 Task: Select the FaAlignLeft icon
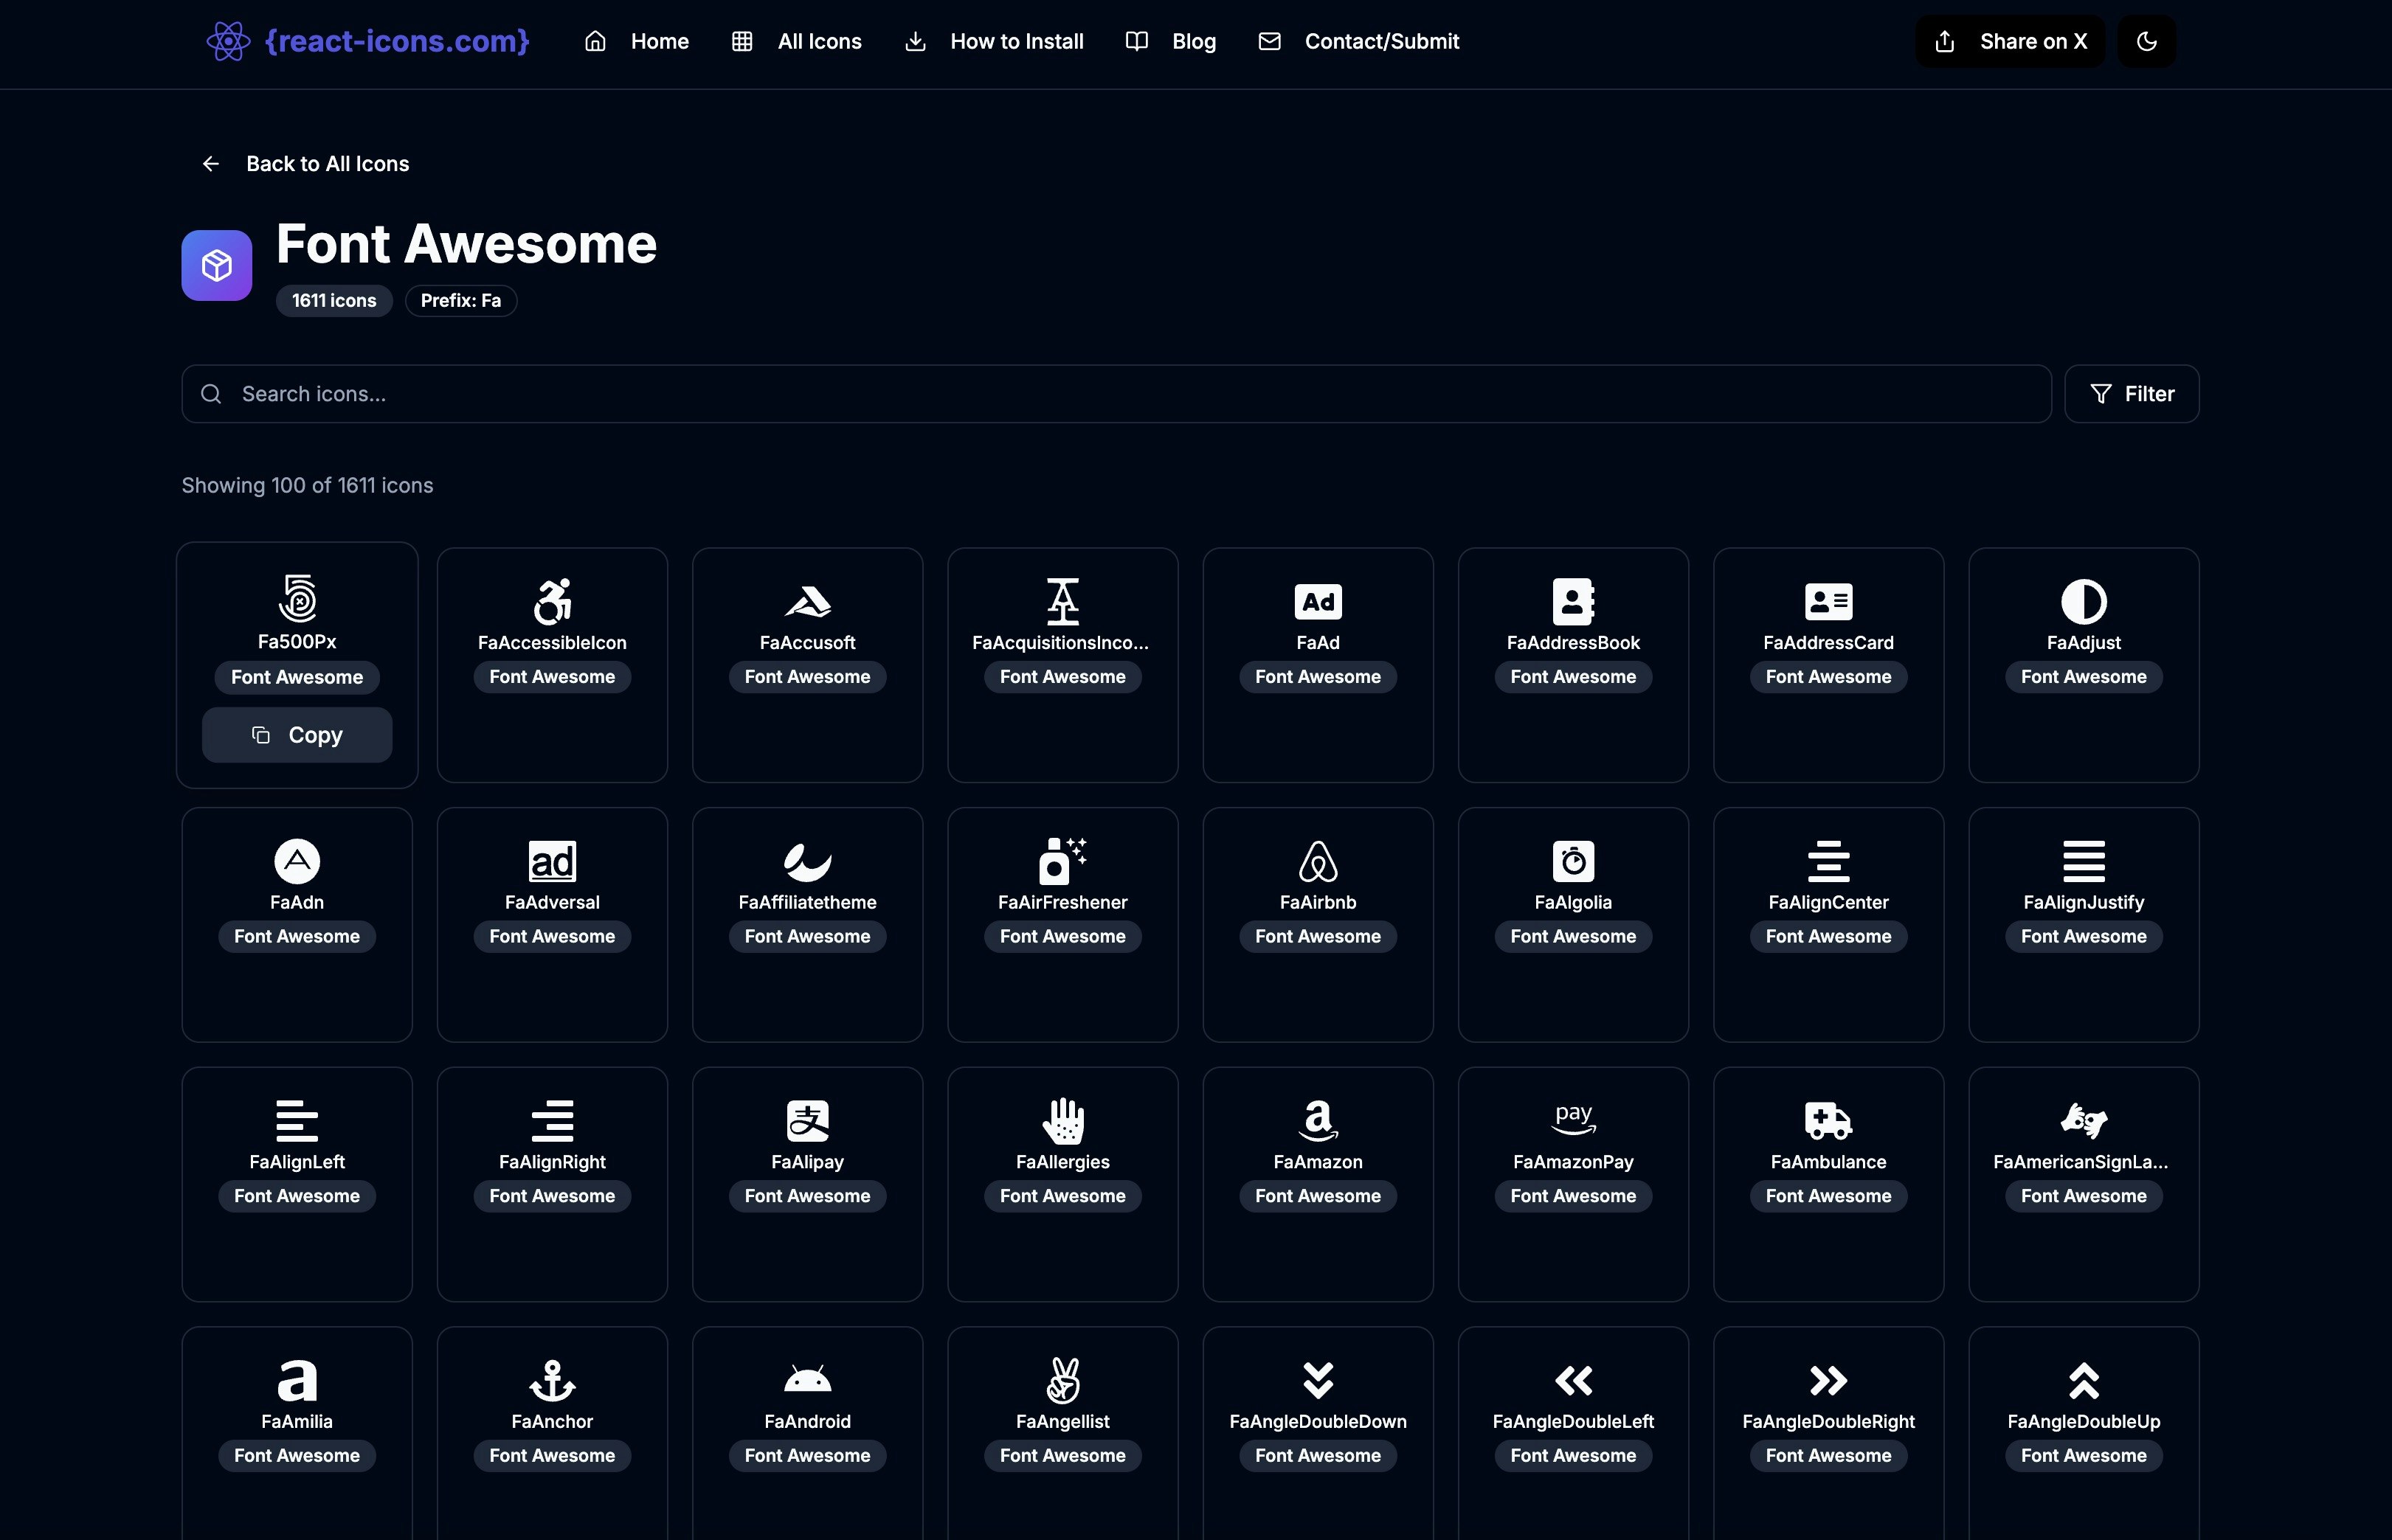(x=297, y=1120)
